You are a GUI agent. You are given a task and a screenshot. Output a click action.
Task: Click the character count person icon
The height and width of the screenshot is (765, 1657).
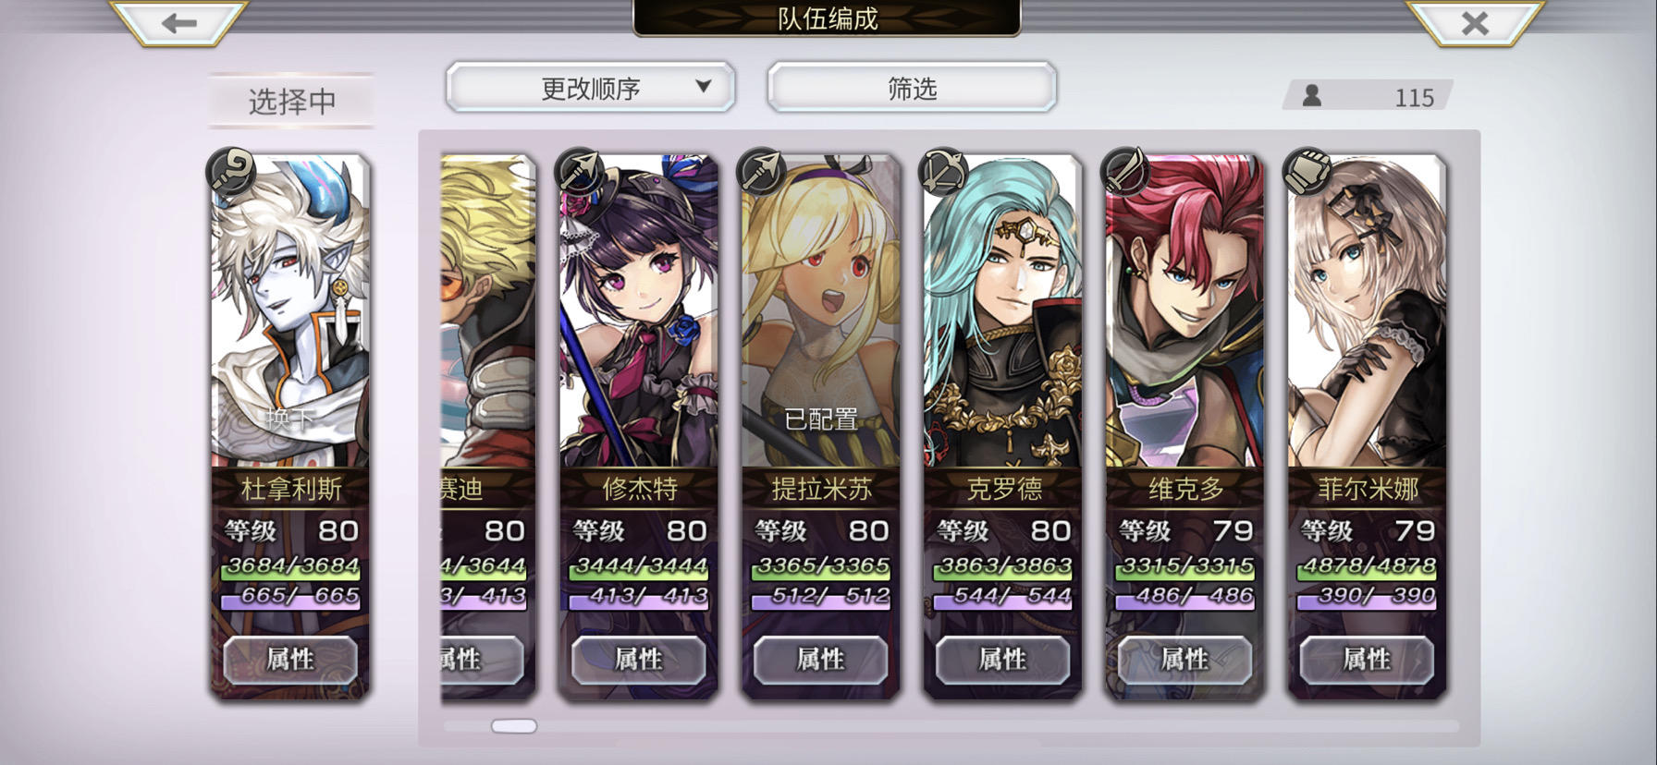tap(1311, 95)
